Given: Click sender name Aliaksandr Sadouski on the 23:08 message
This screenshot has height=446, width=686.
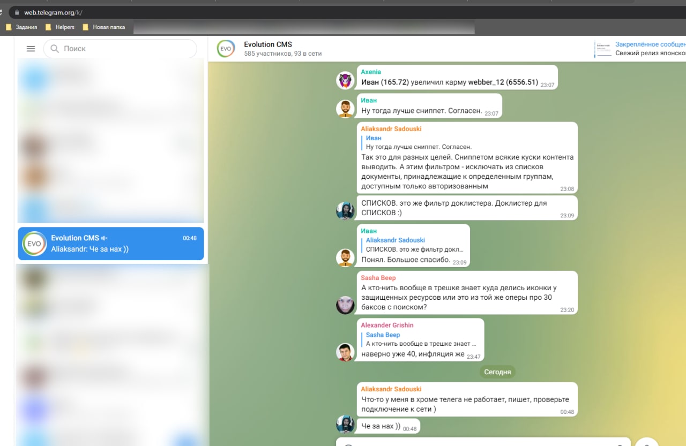Looking at the screenshot, I should point(391,129).
